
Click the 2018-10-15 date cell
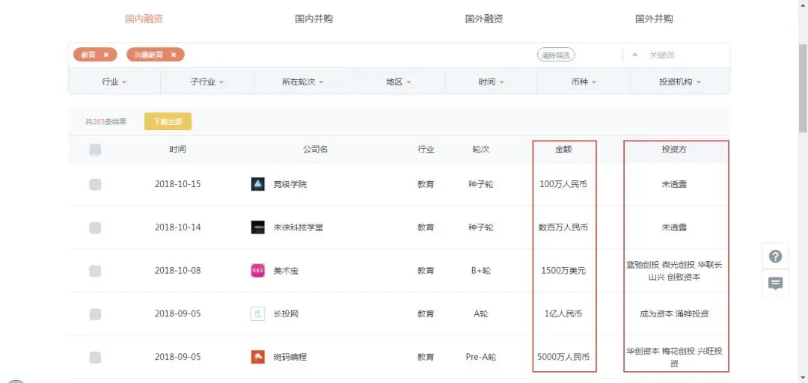[177, 184]
